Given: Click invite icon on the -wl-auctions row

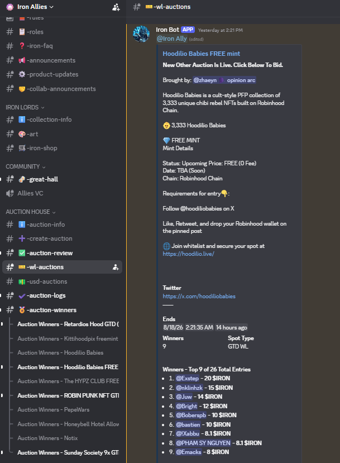Looking at the screenshot, I should (x=116, y=268).
